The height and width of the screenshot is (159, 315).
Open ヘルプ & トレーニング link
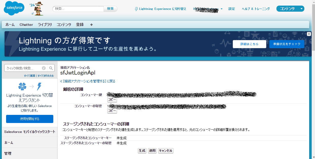256,9
